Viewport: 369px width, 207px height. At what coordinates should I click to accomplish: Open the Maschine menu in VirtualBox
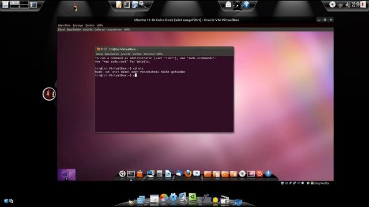[64, 25]
